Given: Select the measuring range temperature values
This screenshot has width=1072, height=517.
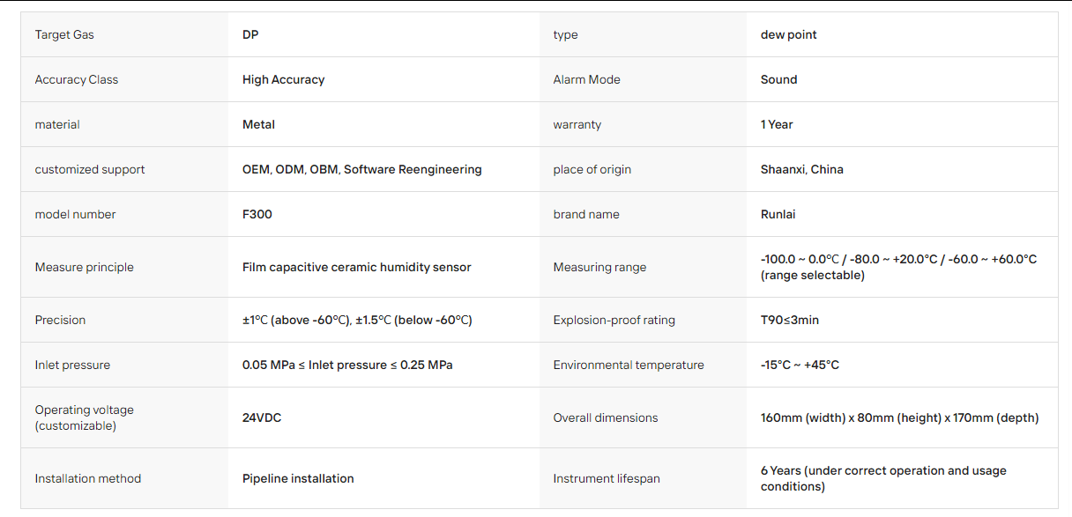Looking at the screenshot, I should coord(898,267).
